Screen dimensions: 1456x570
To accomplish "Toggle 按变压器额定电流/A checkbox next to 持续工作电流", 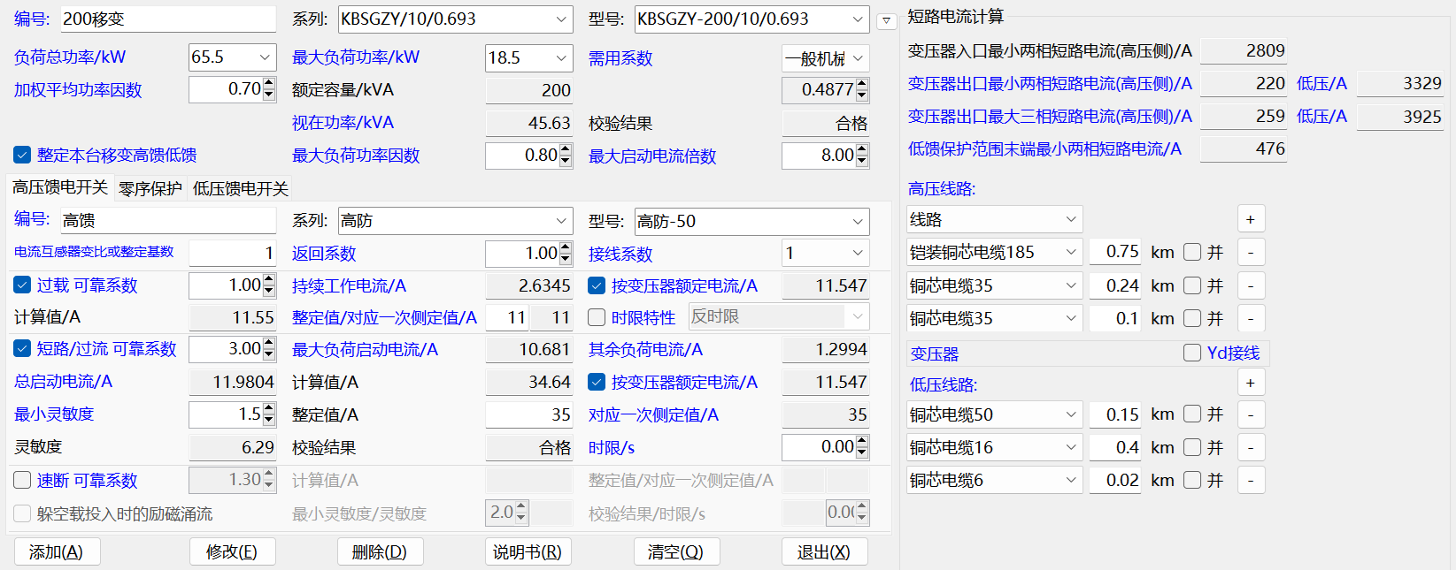I will pyautogui.click(x=597, y=285).
